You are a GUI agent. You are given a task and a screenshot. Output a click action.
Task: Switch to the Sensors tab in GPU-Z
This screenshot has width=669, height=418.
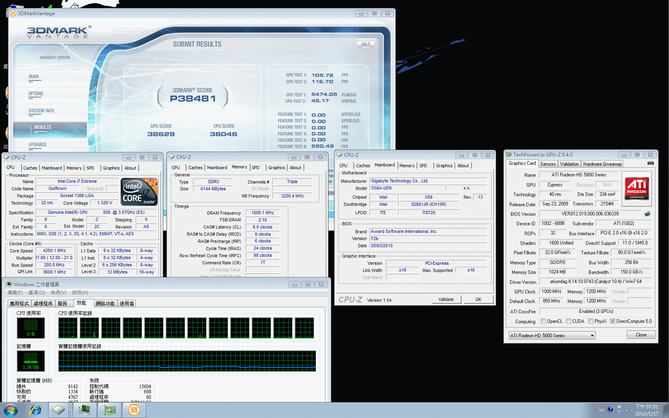click(x=548, y=164)
